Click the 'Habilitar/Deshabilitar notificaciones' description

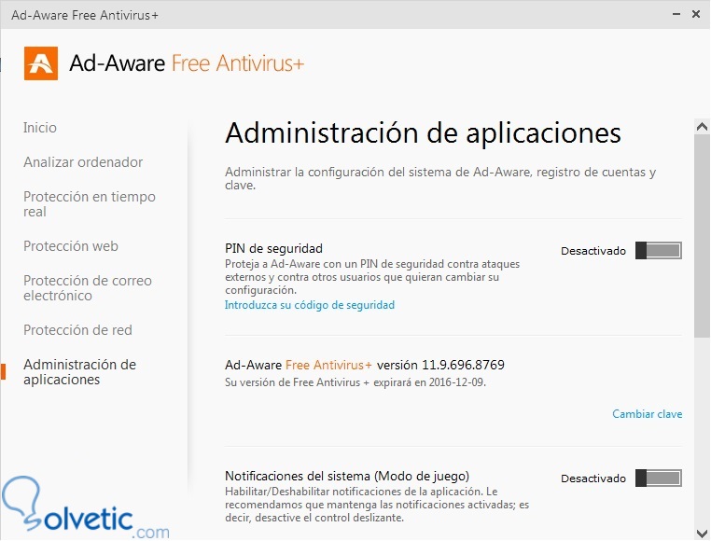tap(377, 505)
